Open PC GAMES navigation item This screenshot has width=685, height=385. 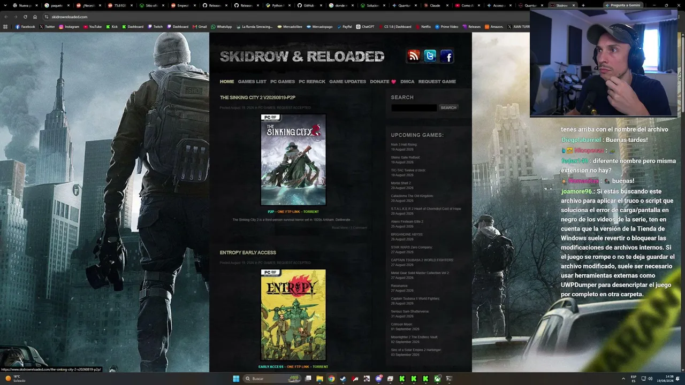pos(283,81)
